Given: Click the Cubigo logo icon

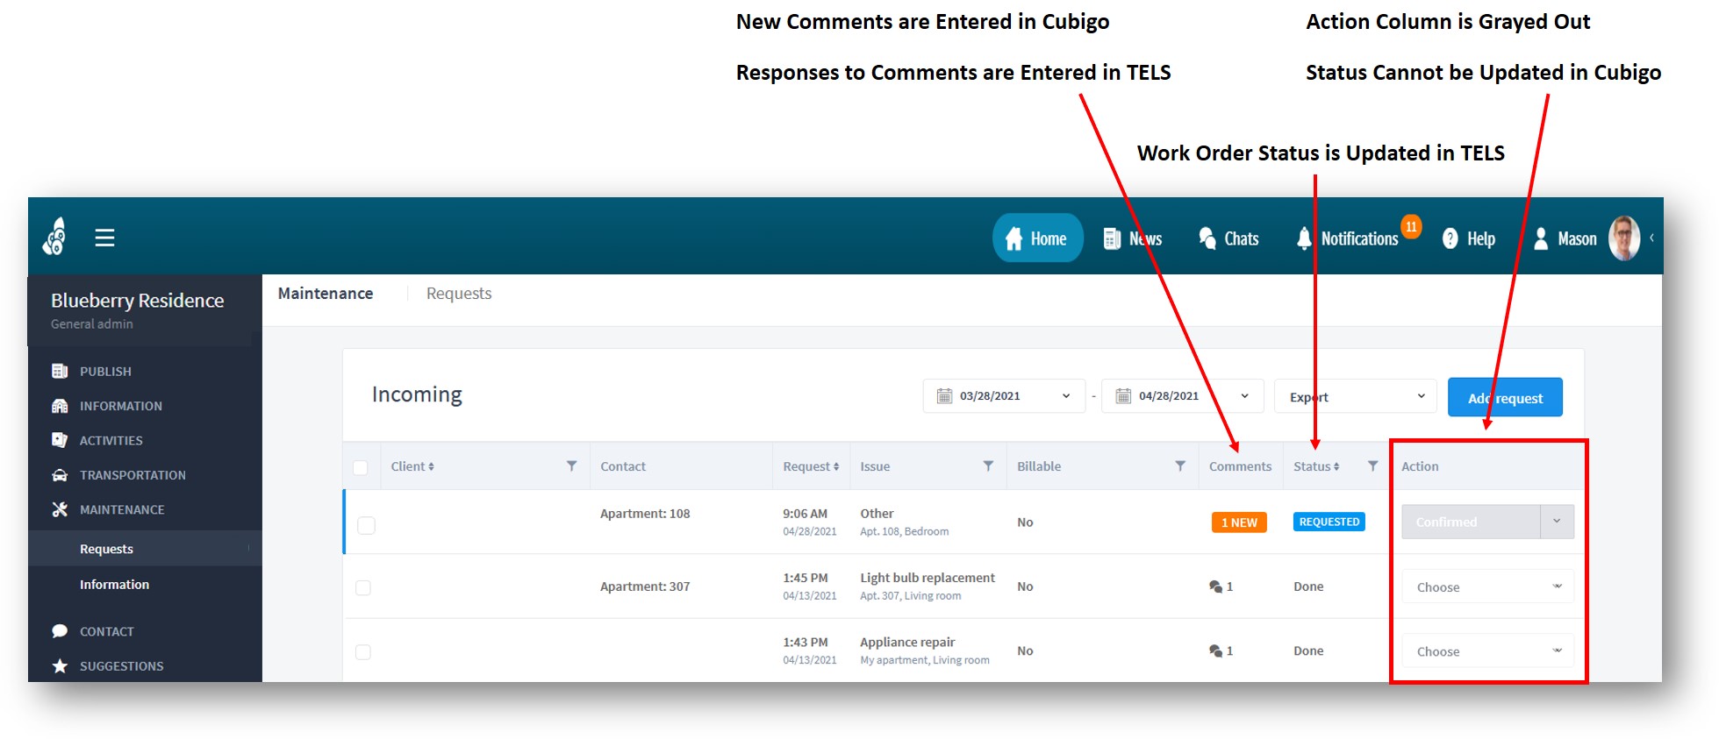Looking at the screenshot, I should [54, 237].
